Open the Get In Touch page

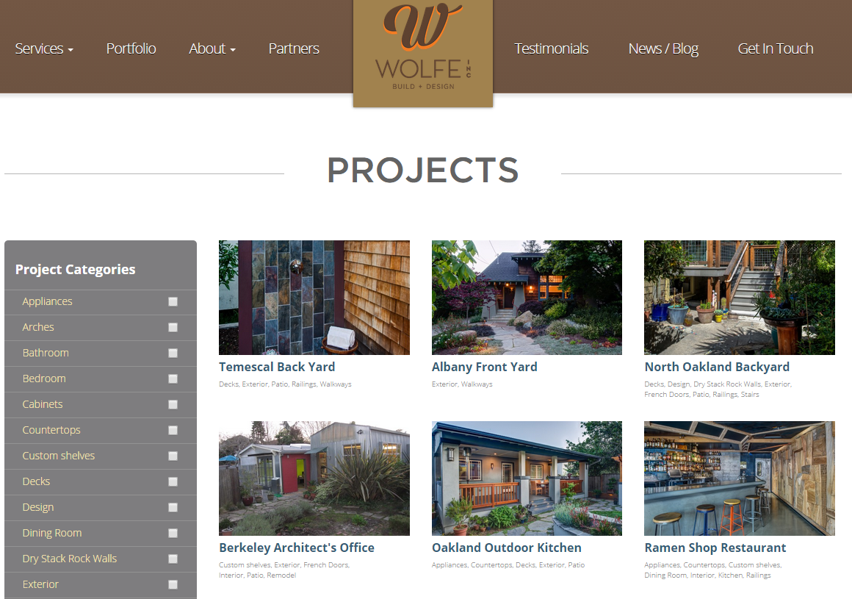coord(776,49)
